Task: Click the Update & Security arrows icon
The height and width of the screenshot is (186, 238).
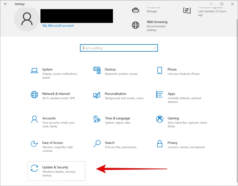Action: coord(34,168)
